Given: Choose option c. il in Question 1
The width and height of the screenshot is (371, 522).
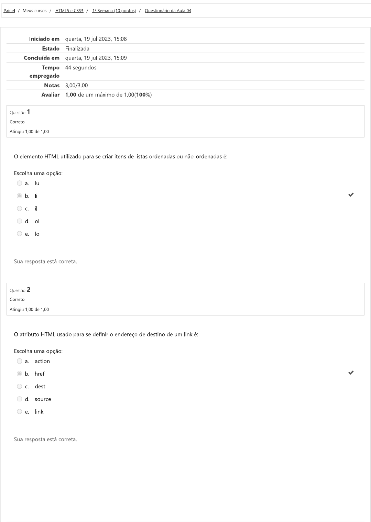Looking at the screenshot, I should (x=20, y=209).
